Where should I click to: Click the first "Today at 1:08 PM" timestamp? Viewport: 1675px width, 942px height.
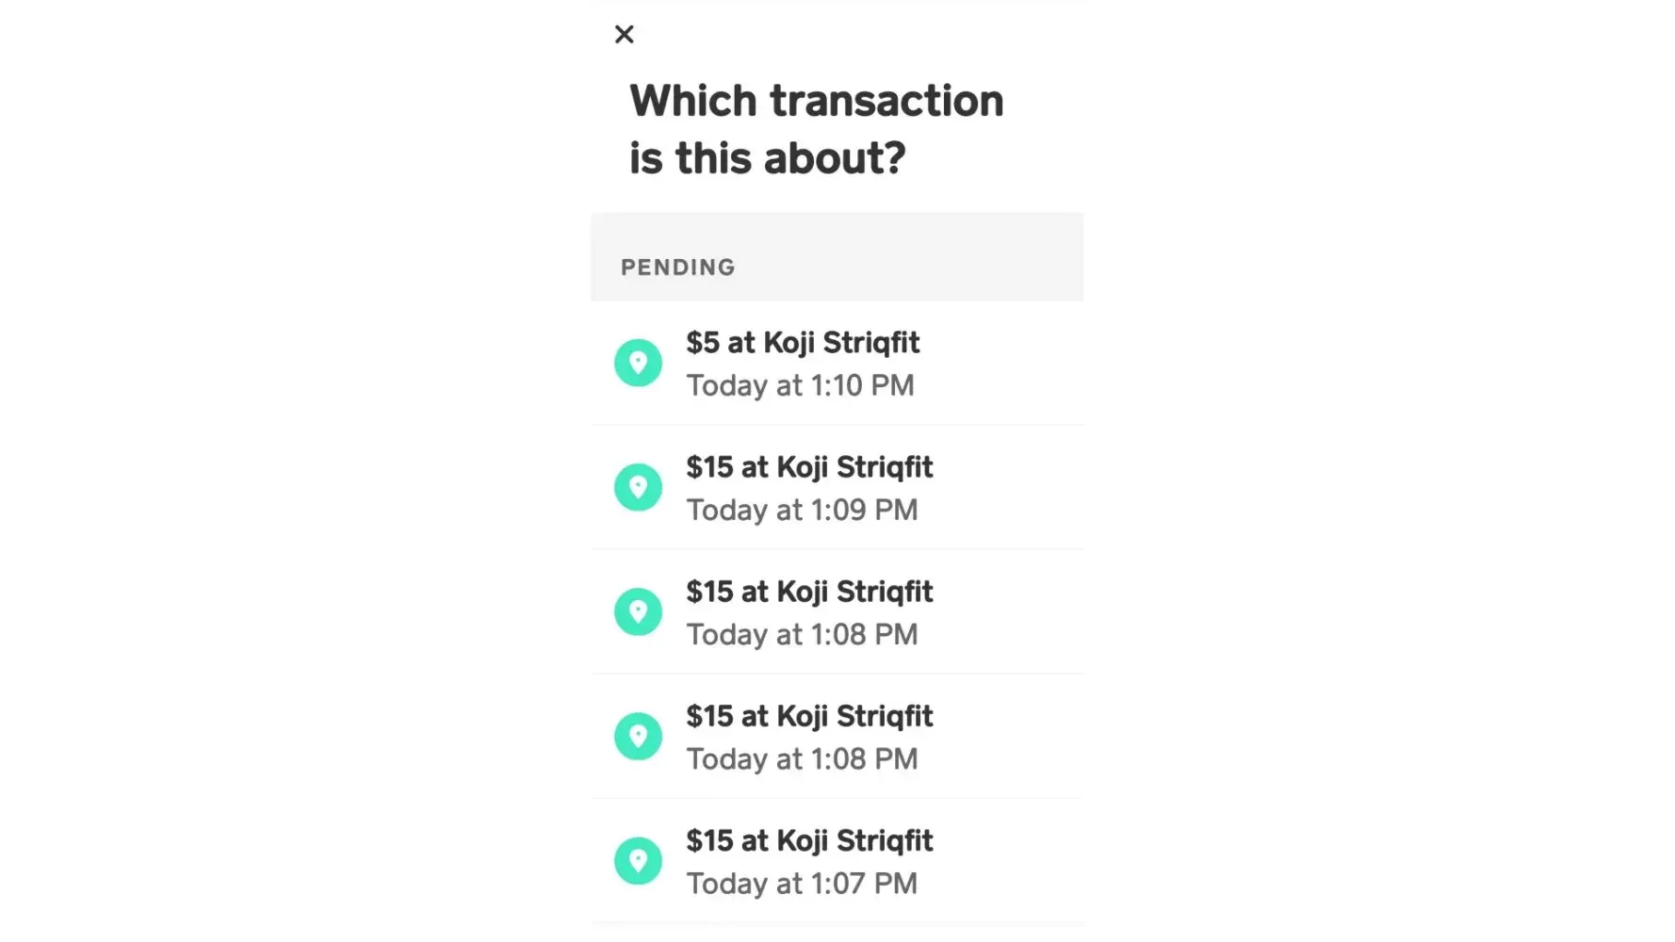click(x=802, y=634)
